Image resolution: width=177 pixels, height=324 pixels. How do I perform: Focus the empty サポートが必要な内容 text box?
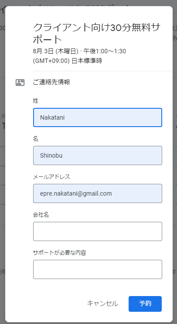[x=98, y=269]
